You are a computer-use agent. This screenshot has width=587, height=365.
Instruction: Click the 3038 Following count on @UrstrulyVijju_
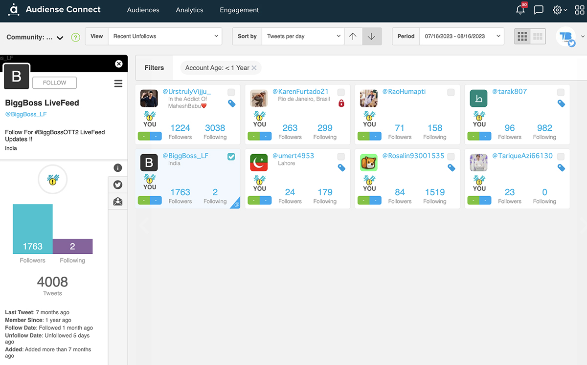click(x=215, y=128)
